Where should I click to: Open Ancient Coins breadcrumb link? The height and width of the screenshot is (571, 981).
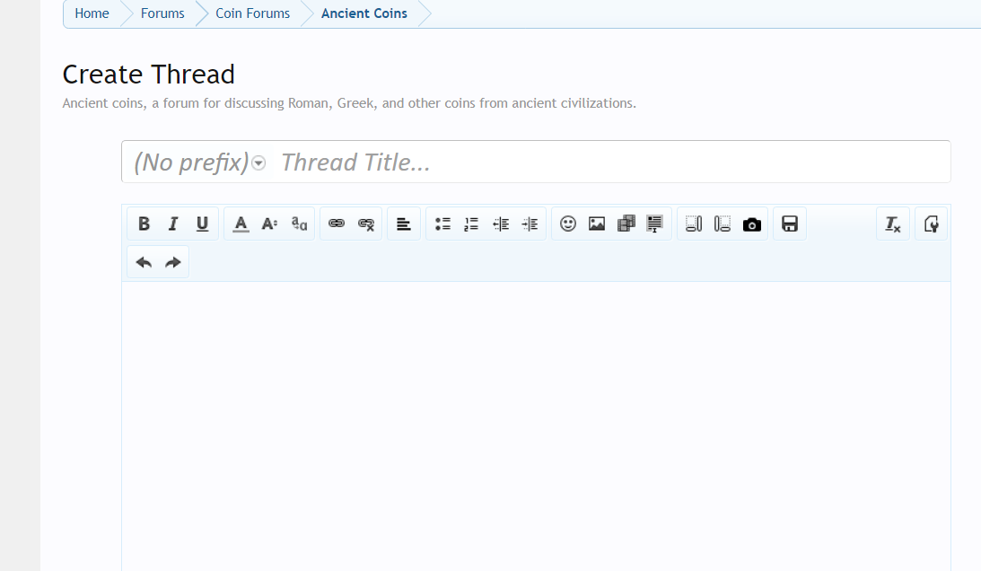364,13
